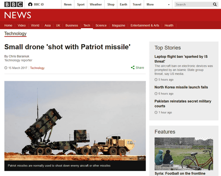Click the '6 hours ago' timestamp
Screen dimensions: 221x176
[166, 94]
